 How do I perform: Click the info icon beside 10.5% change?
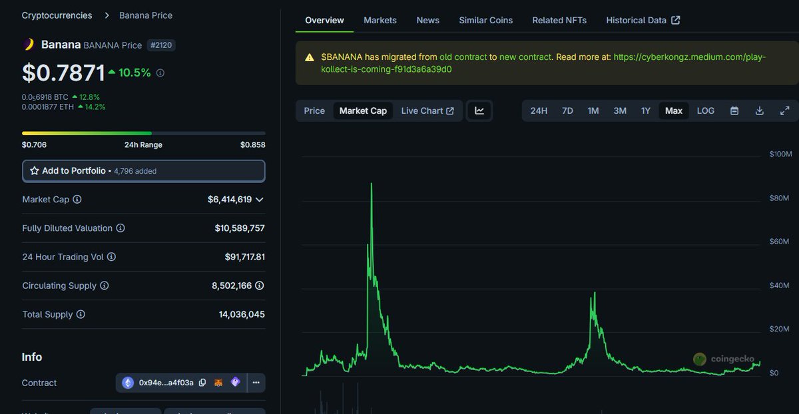coord(160,73)
